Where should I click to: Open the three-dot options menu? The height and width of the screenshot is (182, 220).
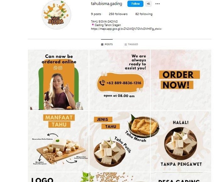click(158, 4)
